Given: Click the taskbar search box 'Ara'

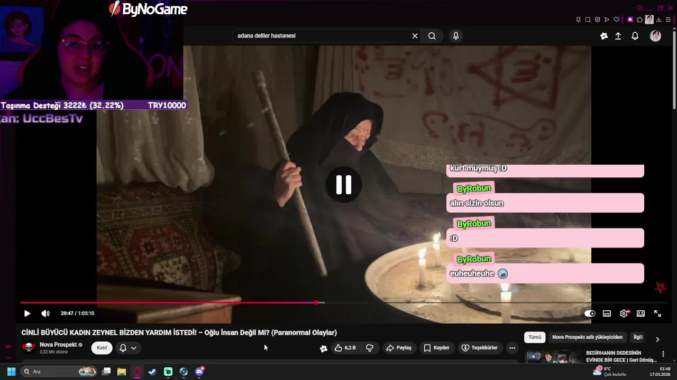Looking at the screenshot, I should [x=60, y=372].
